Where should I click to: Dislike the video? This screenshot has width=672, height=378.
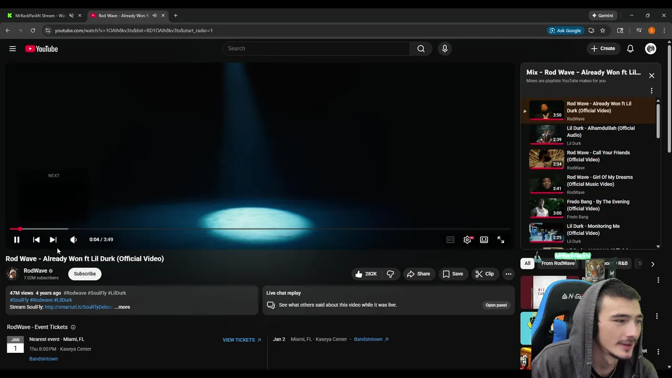(391, 274)
